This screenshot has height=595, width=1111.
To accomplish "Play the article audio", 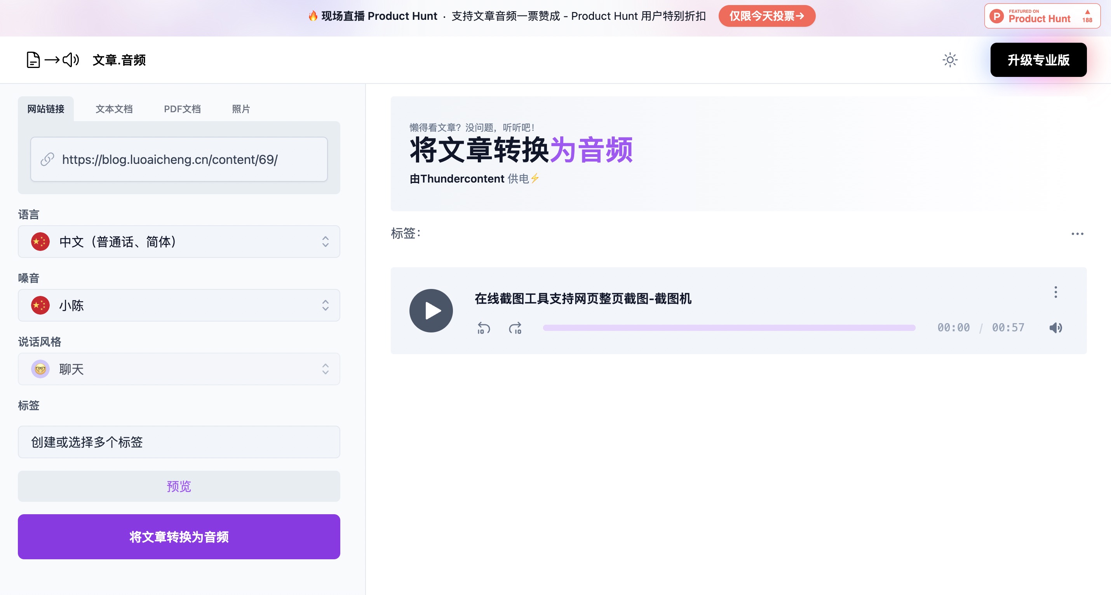I will (431, 310).
